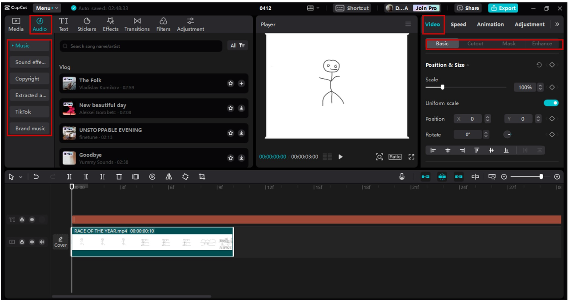Image resolution: width=569 pixels, height=300 pixels.
Task: Click the Share button
Action: click(468, 8)
